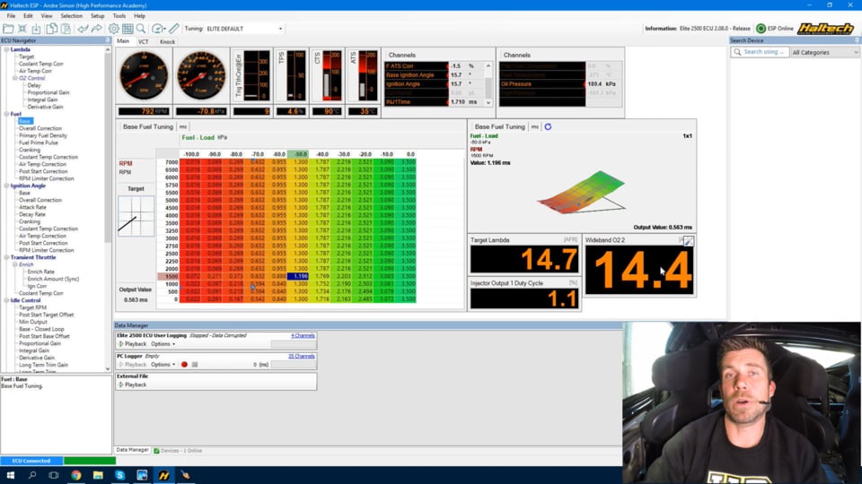Open Windows Start menu
Screen dimensions: 862x484
pos(10,475)
